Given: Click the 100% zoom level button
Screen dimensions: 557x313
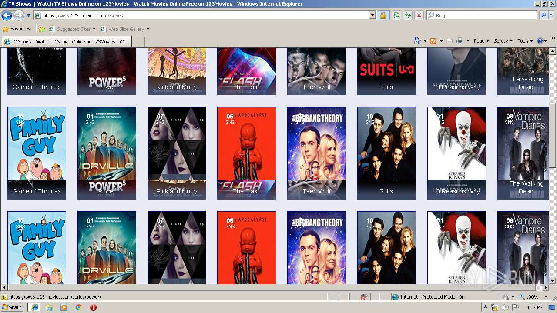Looking at the screenshot, I should [x=528, y=297].
